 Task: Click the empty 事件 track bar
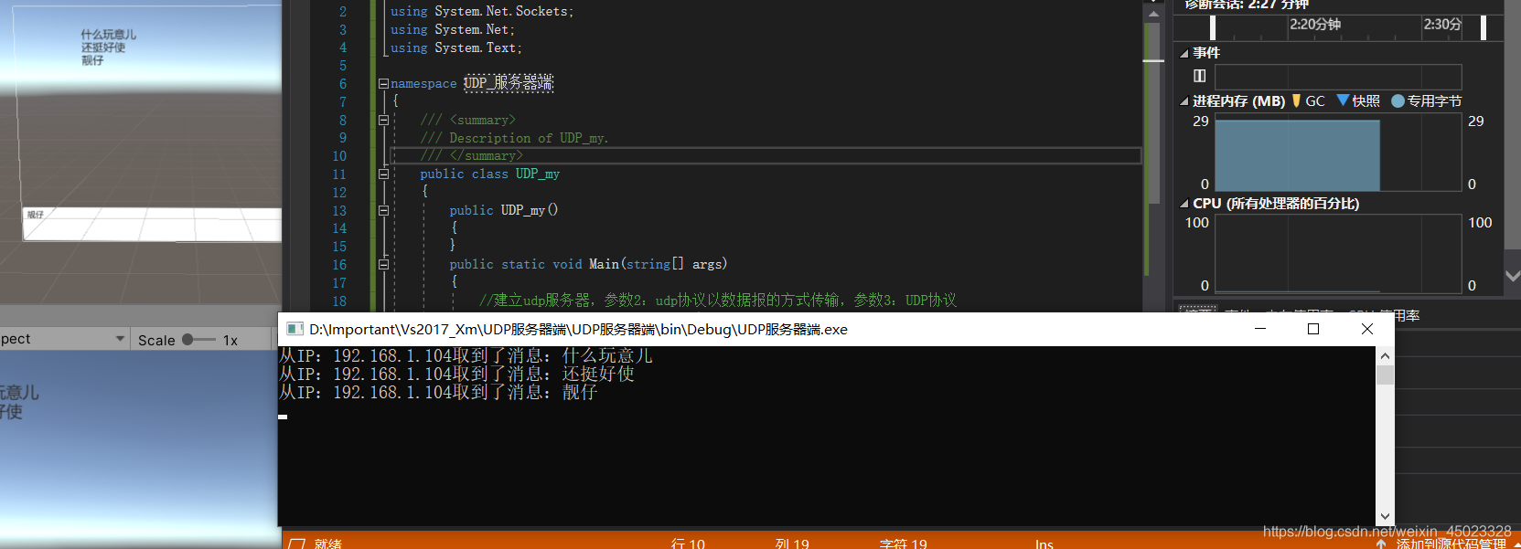1337,76
